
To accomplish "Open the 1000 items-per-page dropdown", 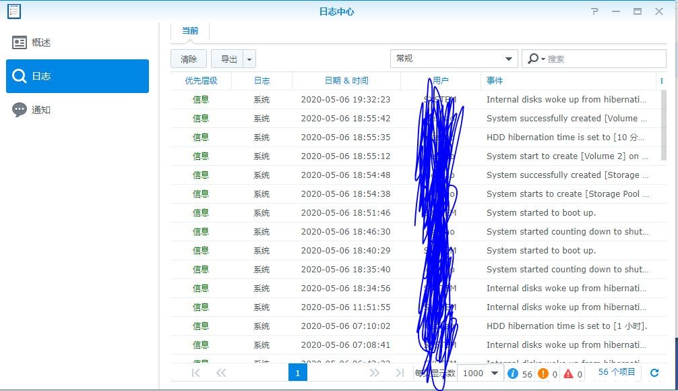I will click(481, 373).
